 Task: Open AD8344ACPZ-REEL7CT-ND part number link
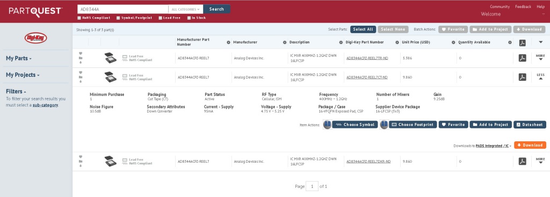(367, 77)
